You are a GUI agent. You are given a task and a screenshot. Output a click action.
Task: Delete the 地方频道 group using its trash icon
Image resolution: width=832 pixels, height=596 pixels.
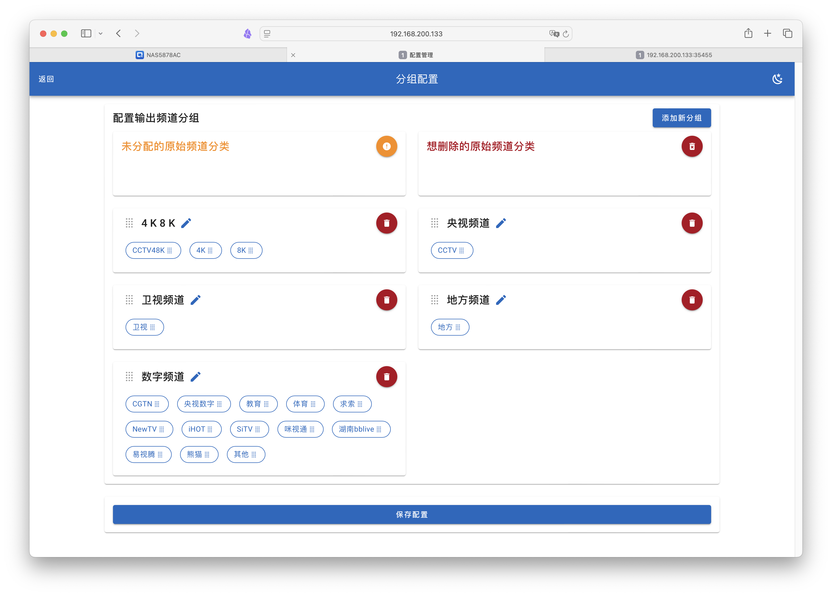tap(692, 300)
